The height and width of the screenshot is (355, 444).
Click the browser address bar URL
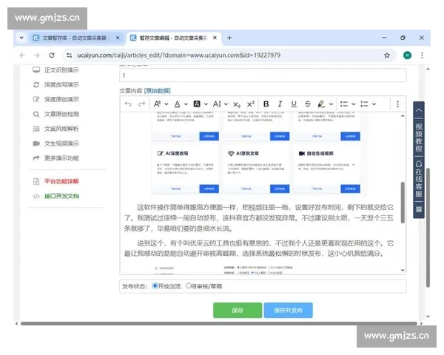(x=178, y=55)
